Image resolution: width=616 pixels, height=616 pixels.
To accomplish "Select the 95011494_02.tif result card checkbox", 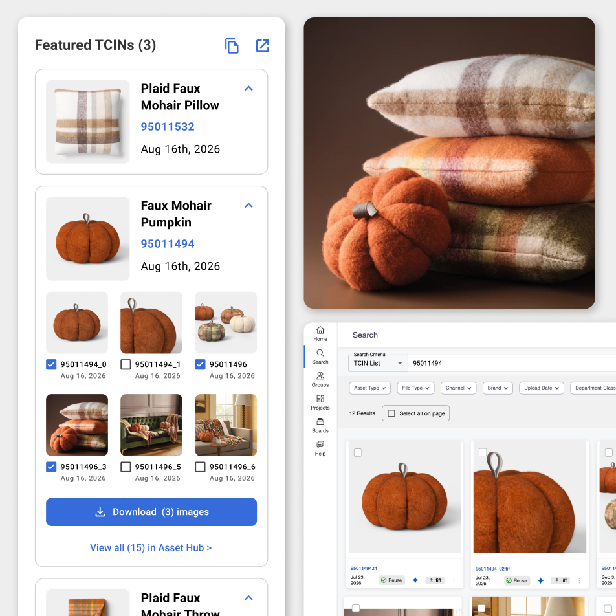I will [x=483, y=452].
